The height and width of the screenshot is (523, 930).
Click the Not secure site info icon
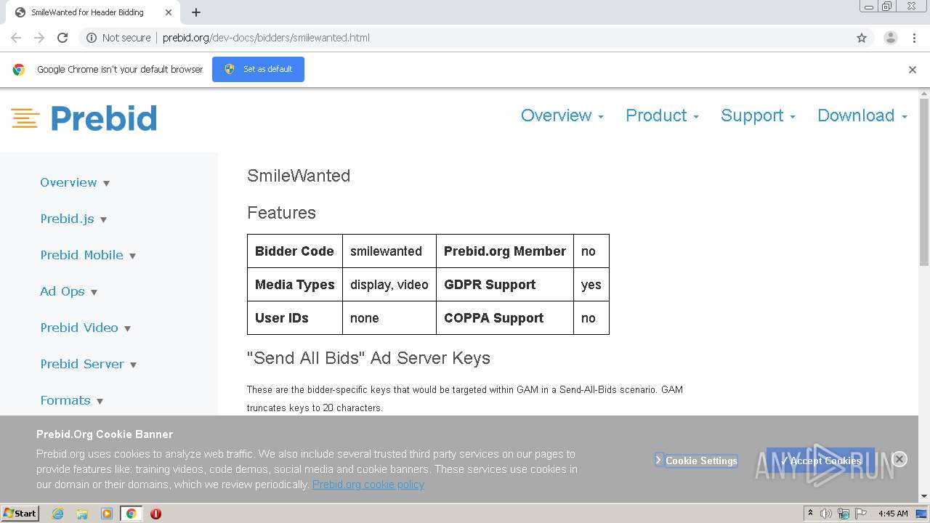pos(92,38)
